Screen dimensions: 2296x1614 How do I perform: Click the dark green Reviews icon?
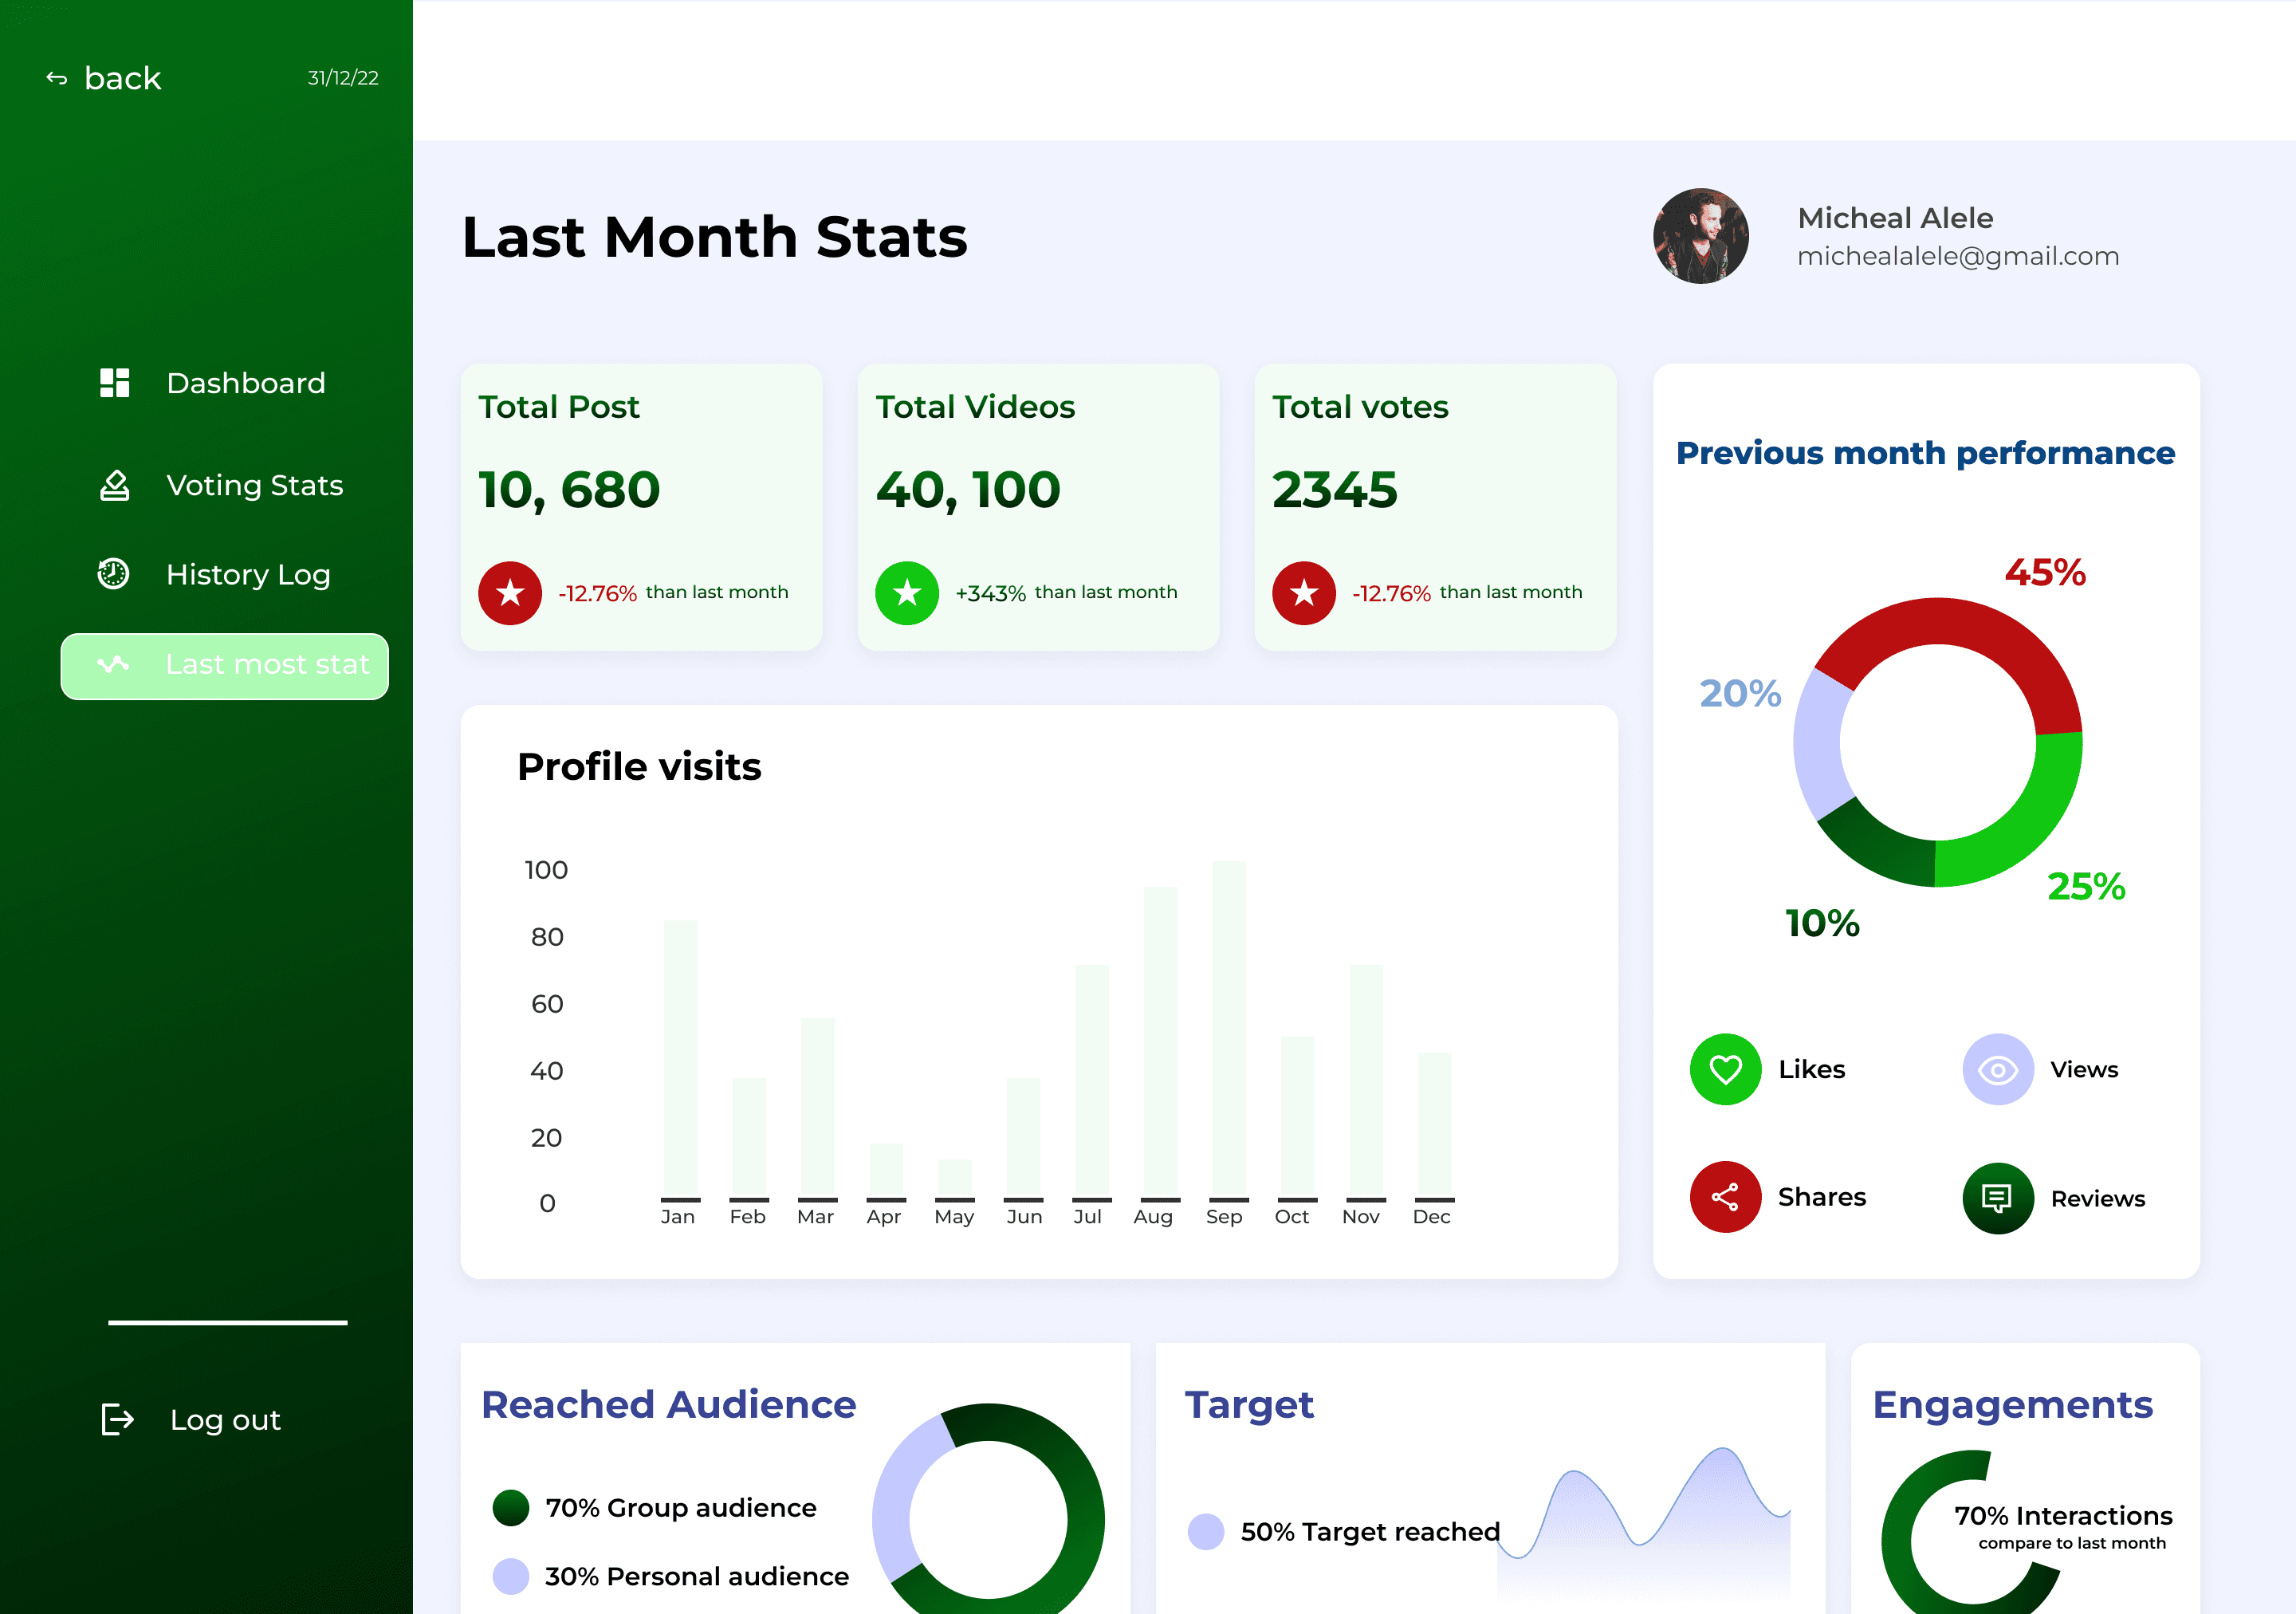click(1997, 1198)
